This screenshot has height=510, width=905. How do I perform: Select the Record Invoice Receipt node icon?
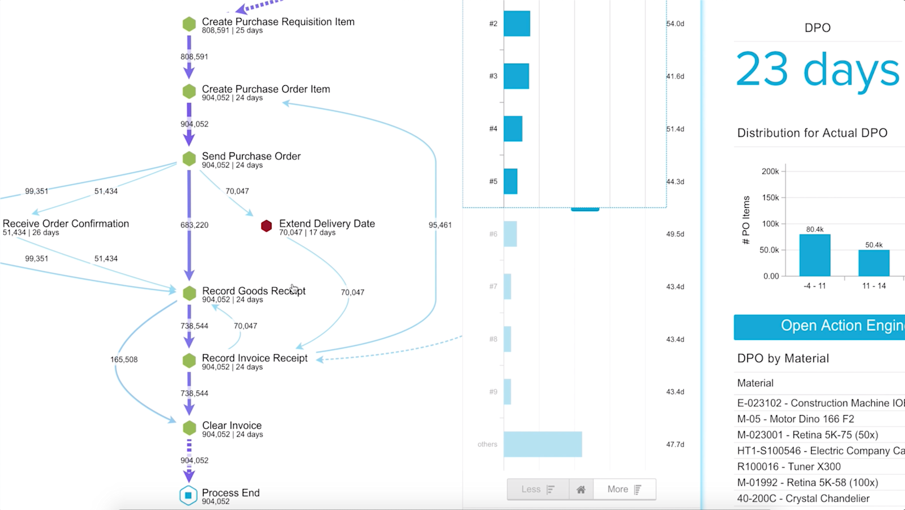pyautogui.click(x=189, y=360)
